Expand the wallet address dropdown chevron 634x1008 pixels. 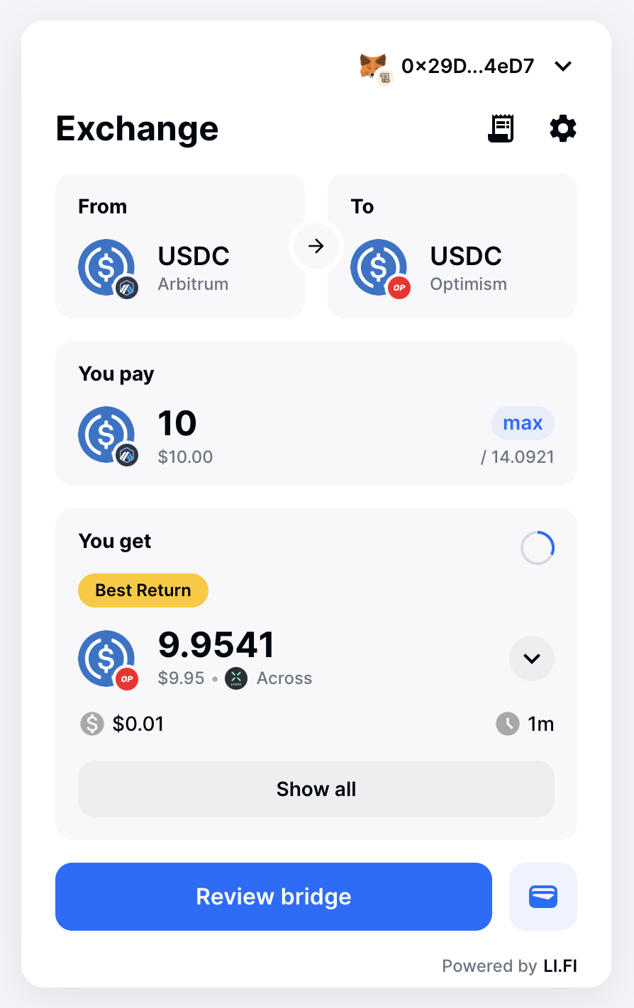click(x=563, y=66)
